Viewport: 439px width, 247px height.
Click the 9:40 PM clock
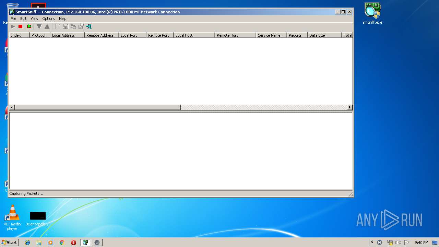point(421,243)
